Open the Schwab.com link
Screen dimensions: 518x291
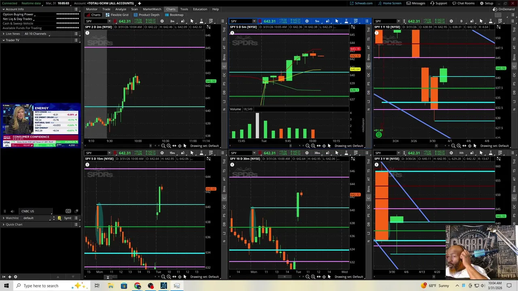click(361, 3)
